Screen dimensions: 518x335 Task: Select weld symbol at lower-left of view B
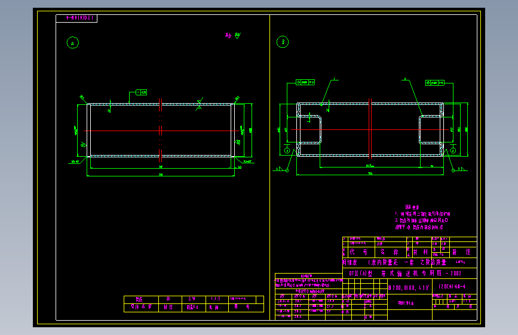tap(282, 169)
